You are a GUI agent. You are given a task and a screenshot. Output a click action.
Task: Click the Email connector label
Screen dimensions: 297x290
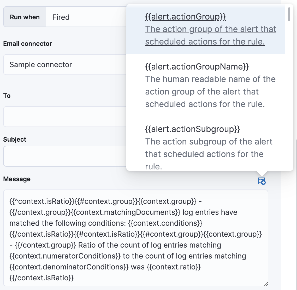27,44
